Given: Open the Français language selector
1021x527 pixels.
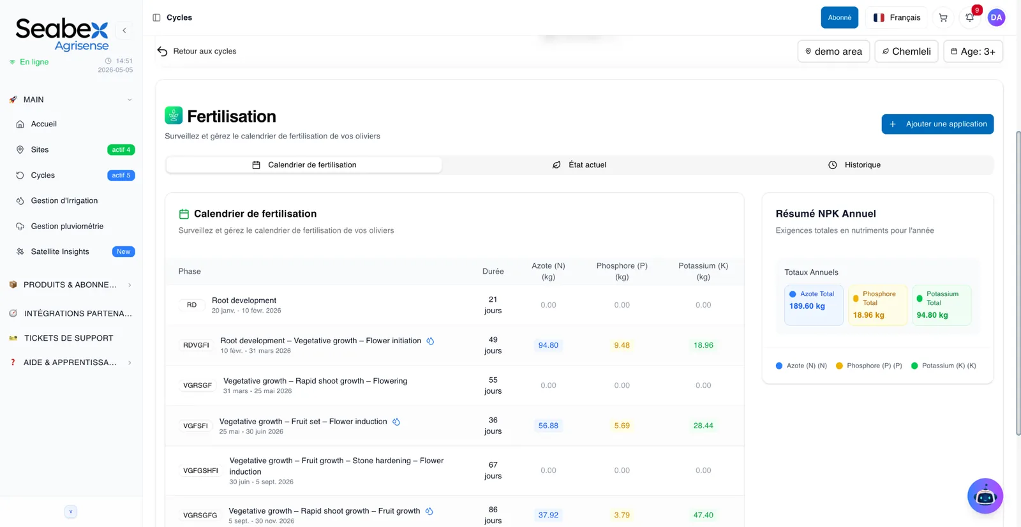Looking at the screenshot, I should tap(897, 18).
